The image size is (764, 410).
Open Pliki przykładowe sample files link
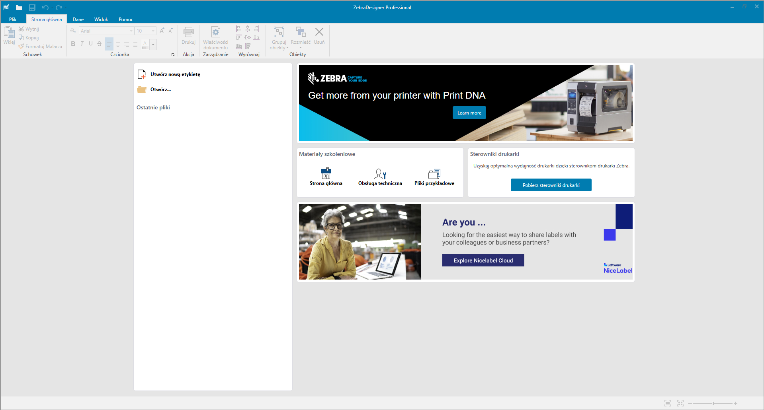434,177
